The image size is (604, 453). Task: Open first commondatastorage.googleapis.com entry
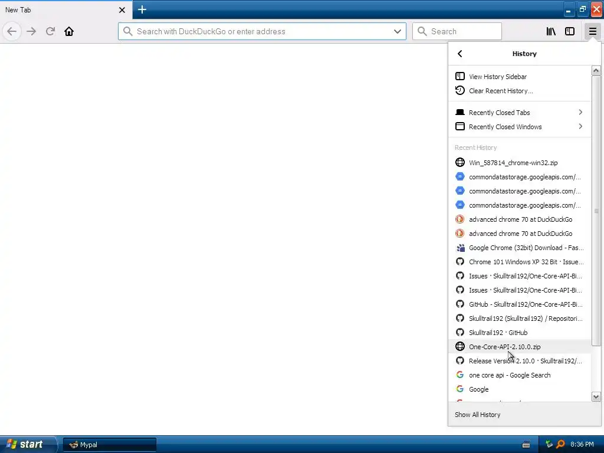[x=520, y=177]
